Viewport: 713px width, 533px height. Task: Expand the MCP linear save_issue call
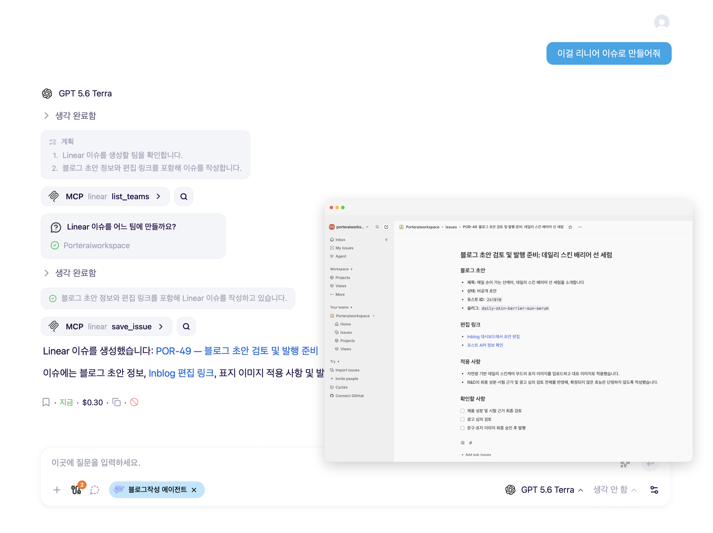106,327
